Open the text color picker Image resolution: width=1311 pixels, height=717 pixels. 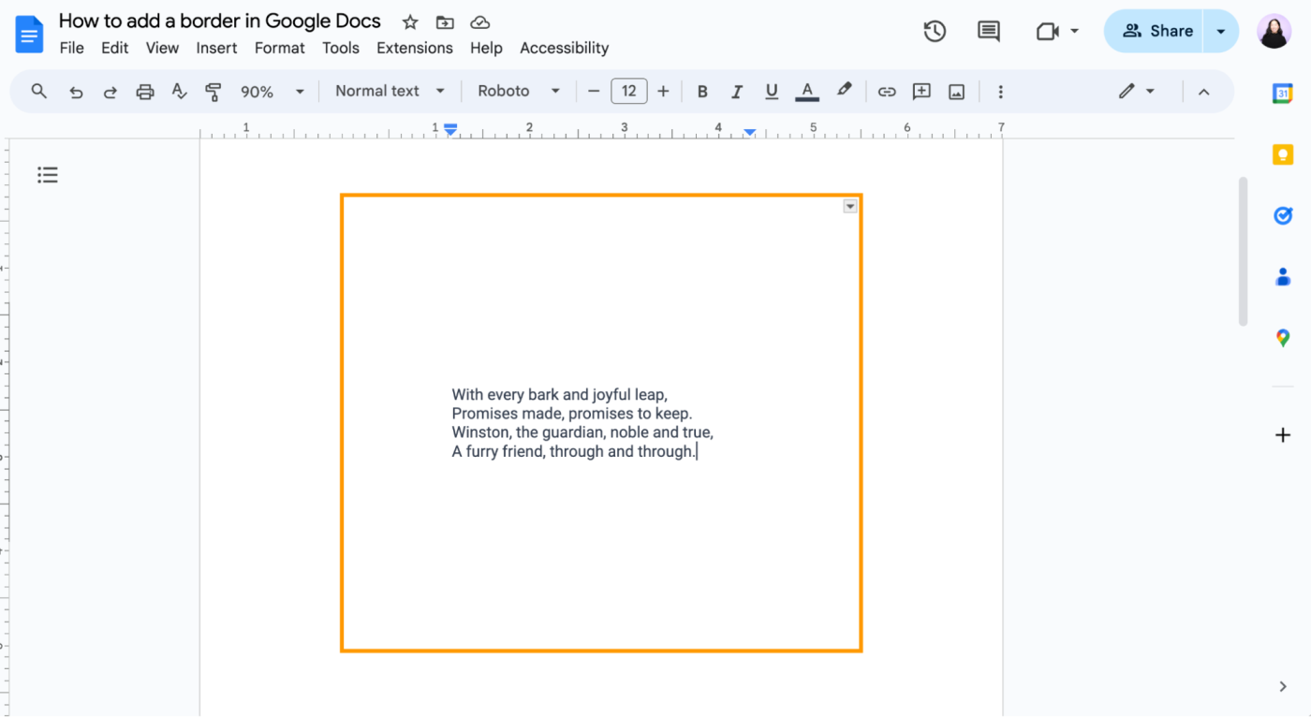(x=807, y=92)
